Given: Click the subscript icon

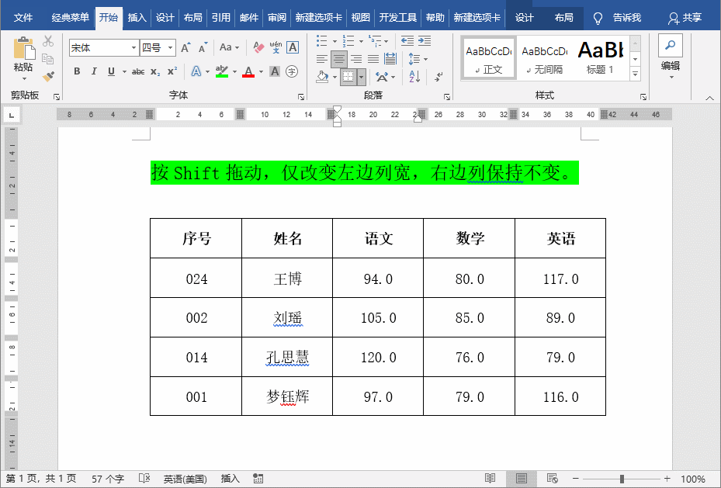Looking at the screenshot, I should 155,71.
